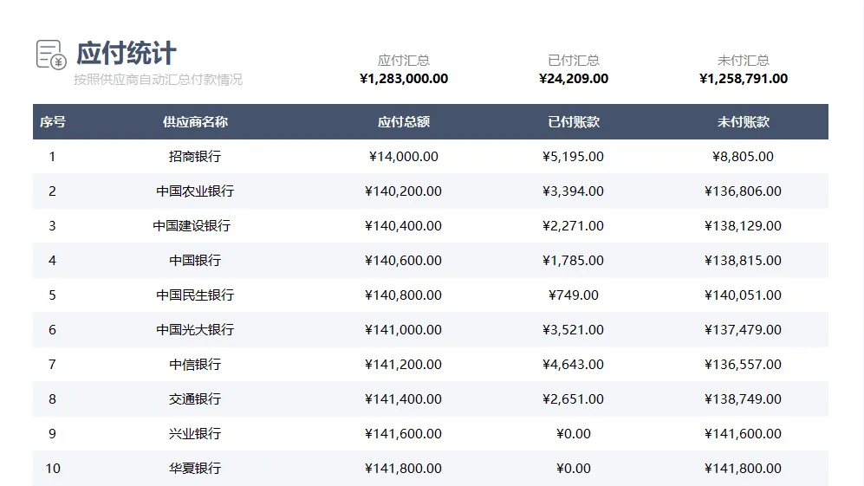Click the 序号 column header

point(52,122)
